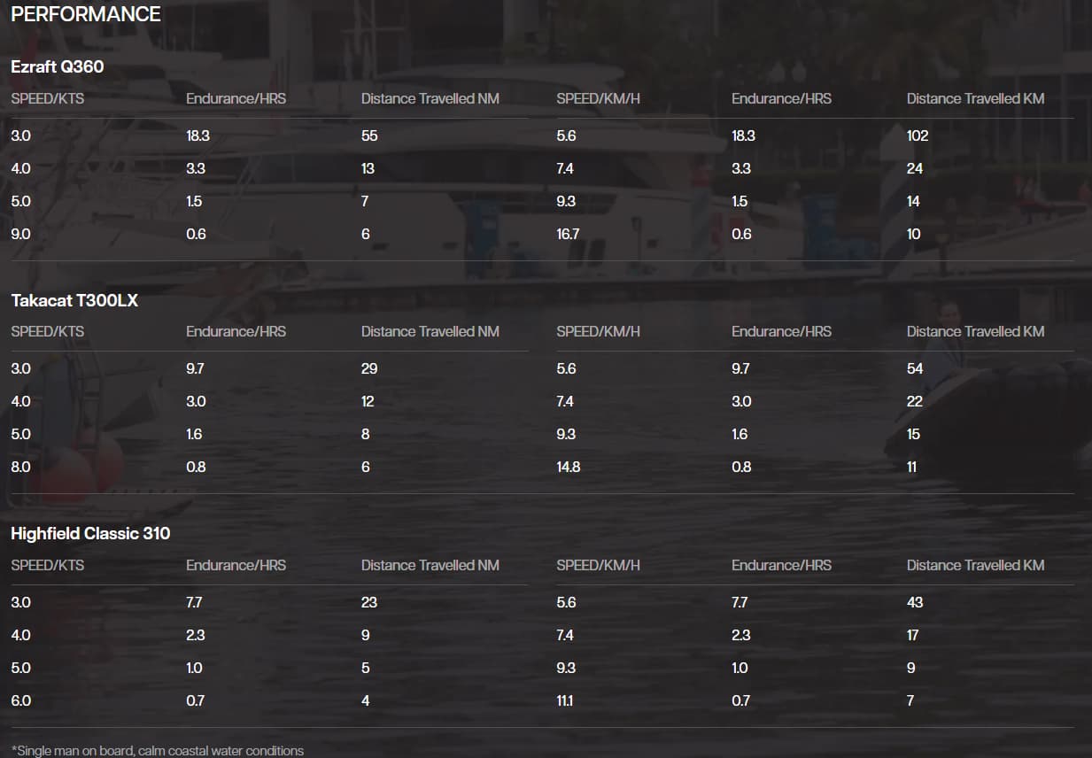Select the 23 NM distance cell for Highfield

(x=369, y=602)
